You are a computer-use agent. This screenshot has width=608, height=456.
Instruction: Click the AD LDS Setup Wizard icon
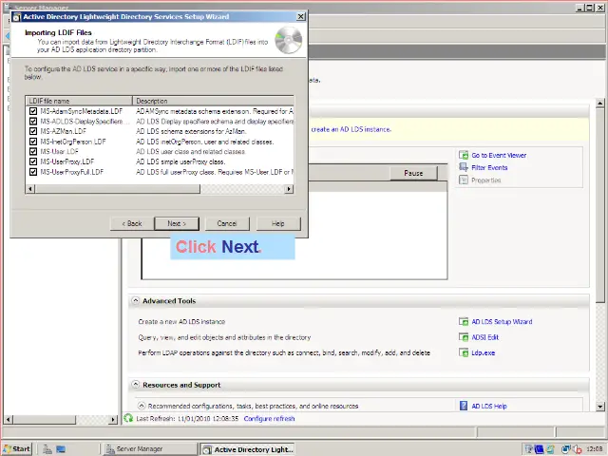[x=464, y=321]
